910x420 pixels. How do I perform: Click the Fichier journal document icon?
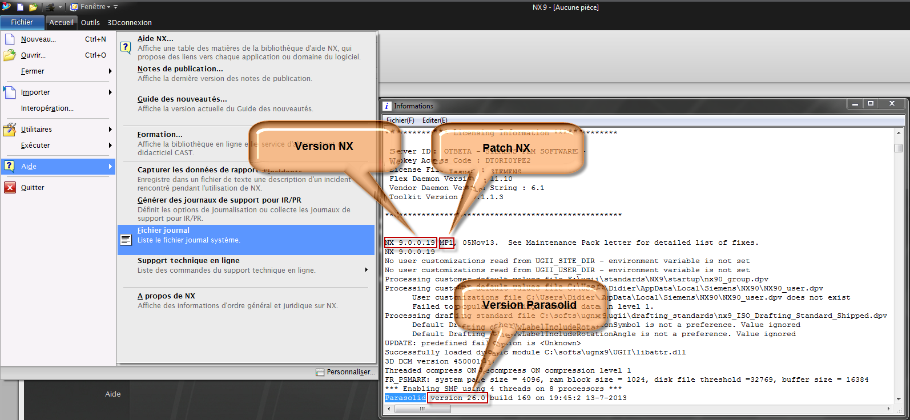pyautogui.click(x=126, y=240)
